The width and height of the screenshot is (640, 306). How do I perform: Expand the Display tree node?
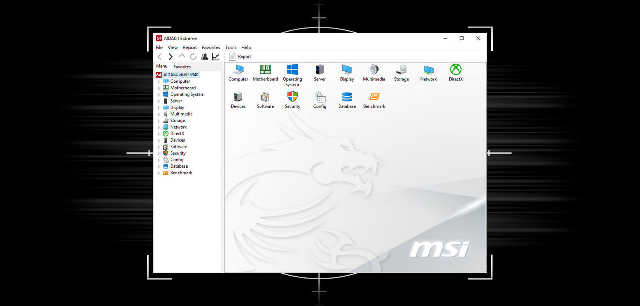pyautogui.click(x=159, y=108)
